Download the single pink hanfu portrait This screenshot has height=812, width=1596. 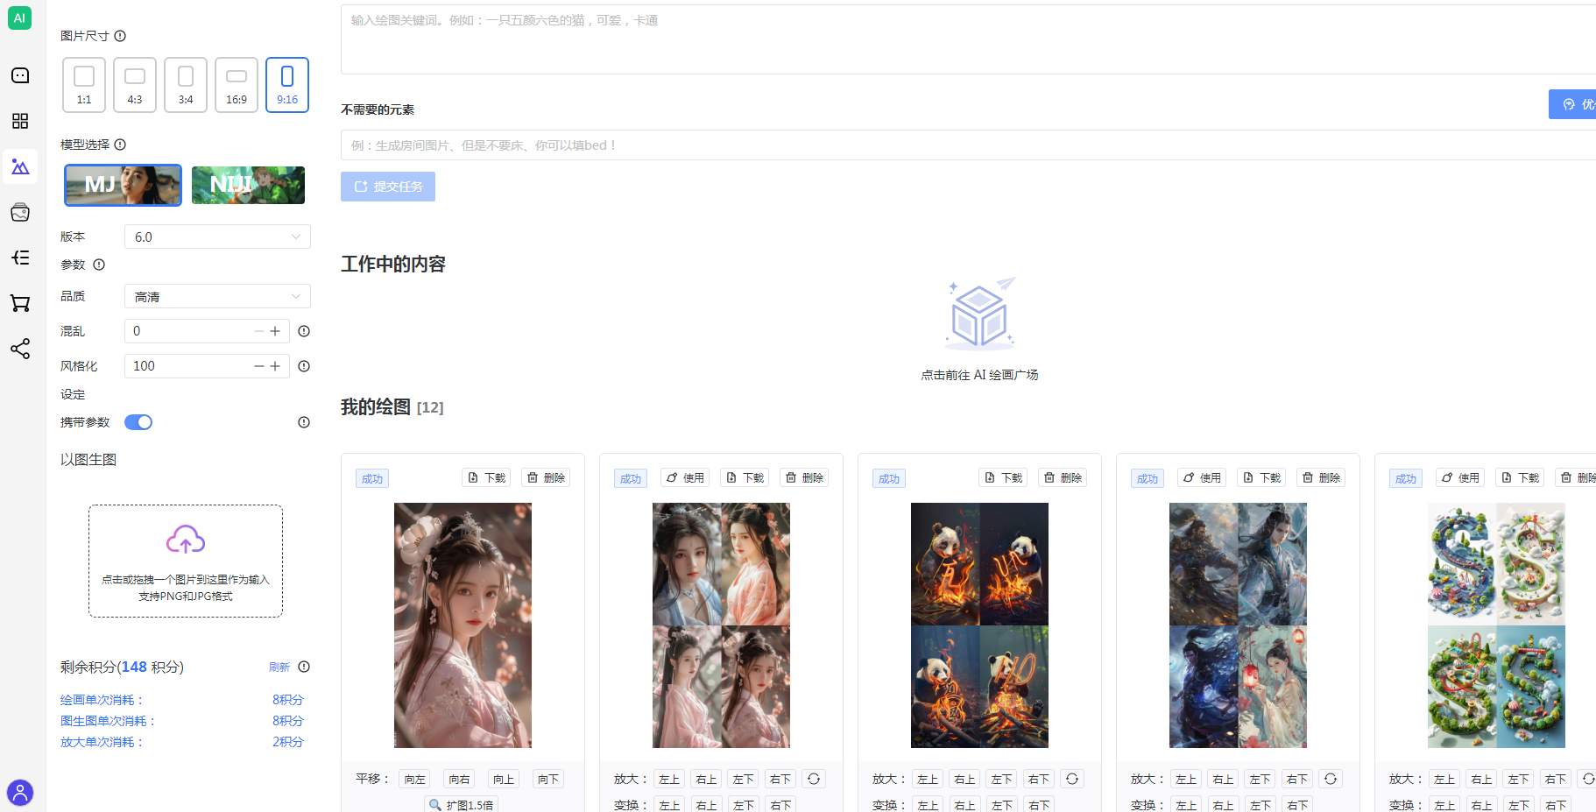click(487, 477)
